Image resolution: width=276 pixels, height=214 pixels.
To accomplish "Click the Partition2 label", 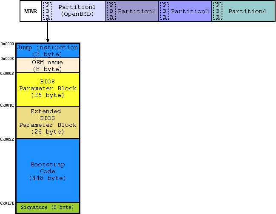I will 137,11.
